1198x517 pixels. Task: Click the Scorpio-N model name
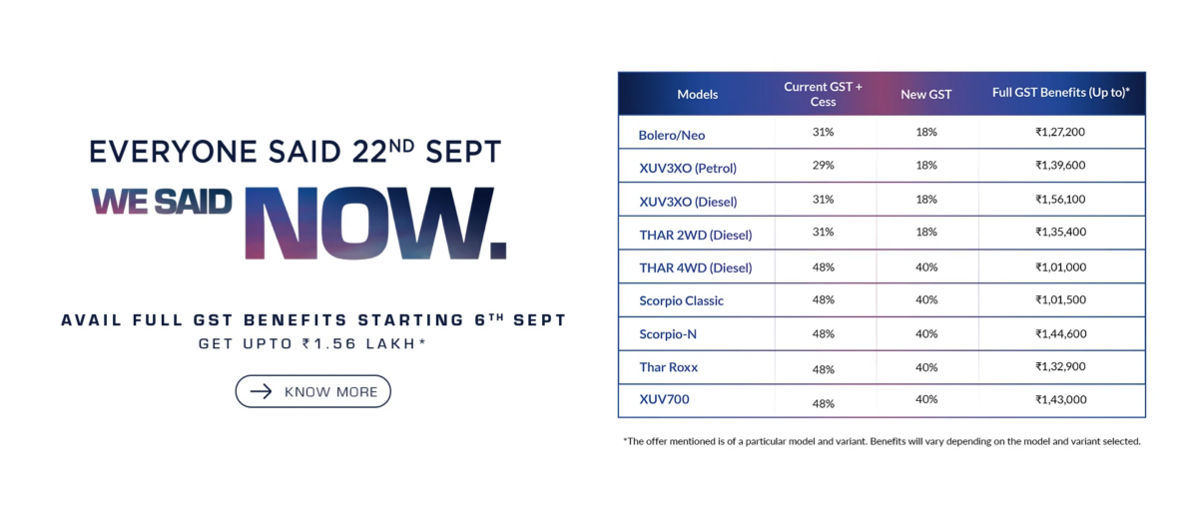coord(668,334)
